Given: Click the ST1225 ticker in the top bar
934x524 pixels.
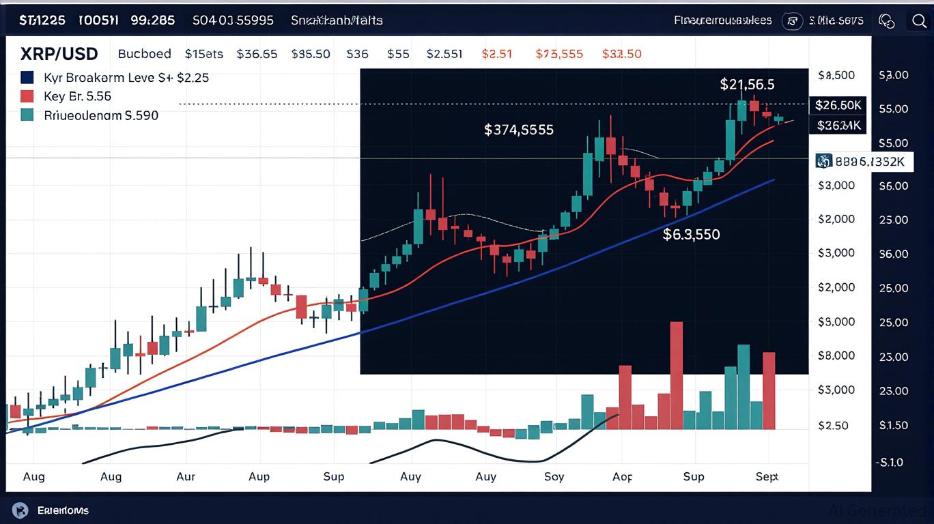Looking at the screenshot, I should point(42,20).
